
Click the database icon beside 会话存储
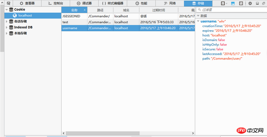tap(11, 21)
